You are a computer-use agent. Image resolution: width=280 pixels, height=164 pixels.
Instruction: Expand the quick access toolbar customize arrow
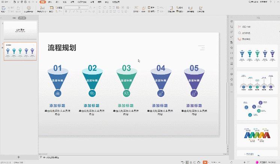37,2
